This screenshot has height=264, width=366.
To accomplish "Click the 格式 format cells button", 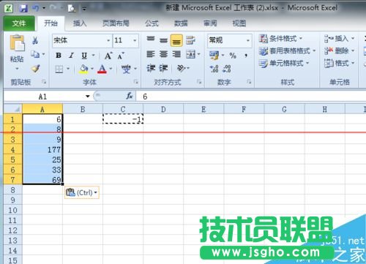I will tap(339, 64).
